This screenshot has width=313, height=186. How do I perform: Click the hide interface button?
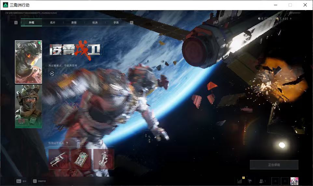point(39,181)
